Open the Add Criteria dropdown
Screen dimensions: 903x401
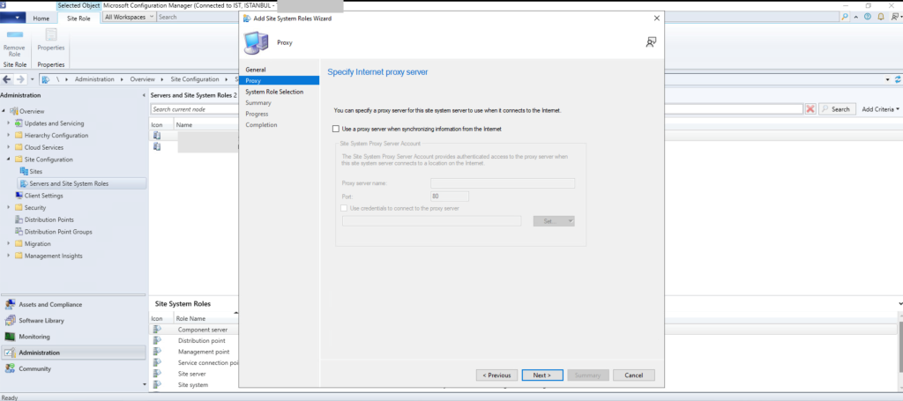(880, 109)
